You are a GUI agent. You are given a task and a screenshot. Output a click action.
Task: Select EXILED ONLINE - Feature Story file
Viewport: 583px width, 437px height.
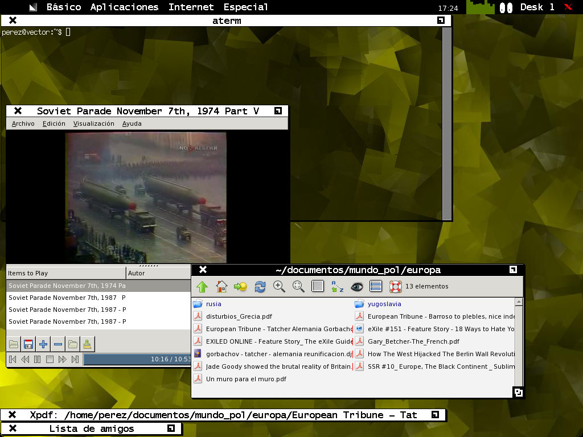click(273, 341)
